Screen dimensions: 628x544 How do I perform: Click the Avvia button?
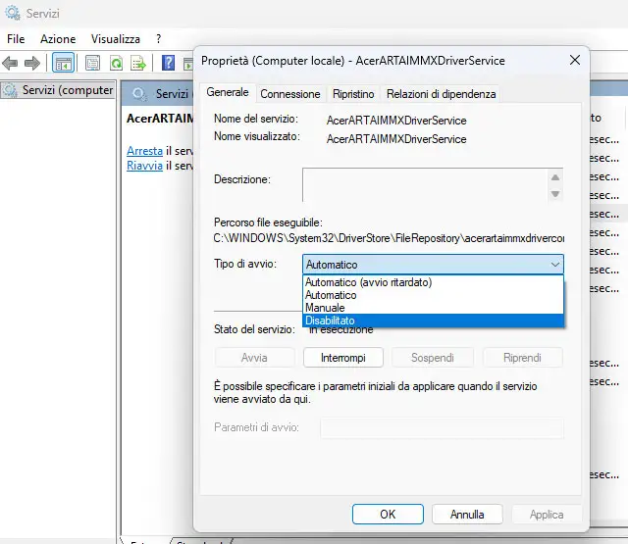click(254, 358)
